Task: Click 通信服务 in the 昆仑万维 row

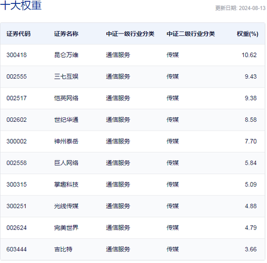Action: coord(118,55)
